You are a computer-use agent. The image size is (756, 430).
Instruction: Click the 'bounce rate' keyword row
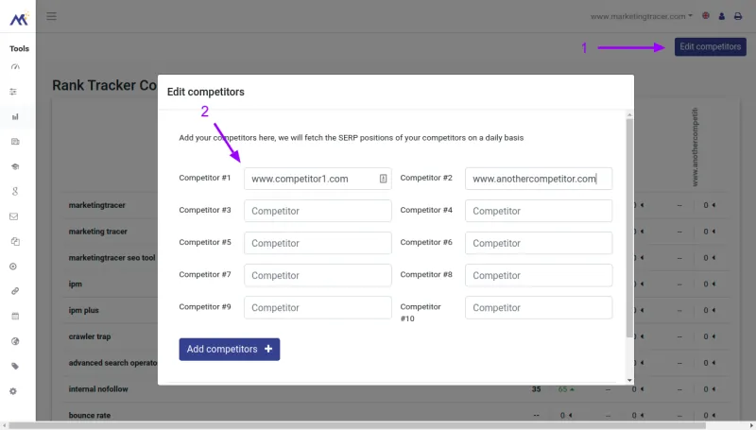pyautogui.click(x=90, y=415)
